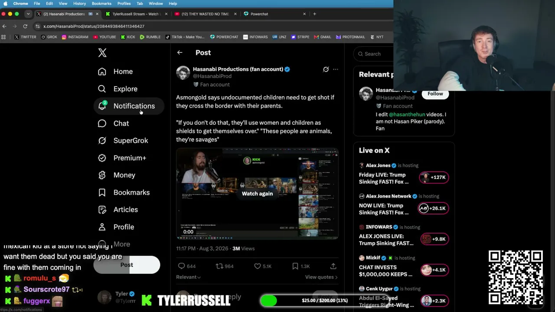Switch to the Powerchat tab
Viewport: 555px width, 312px height.
[x=274, y=14]
